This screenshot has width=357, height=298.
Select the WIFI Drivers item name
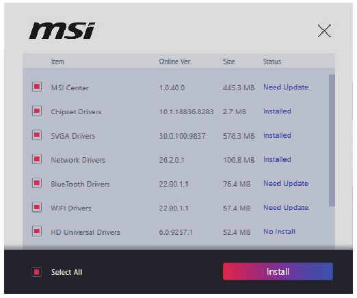pos(71,208)
